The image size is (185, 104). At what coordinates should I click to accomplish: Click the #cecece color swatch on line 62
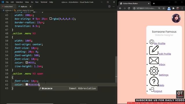coord(27,84)
